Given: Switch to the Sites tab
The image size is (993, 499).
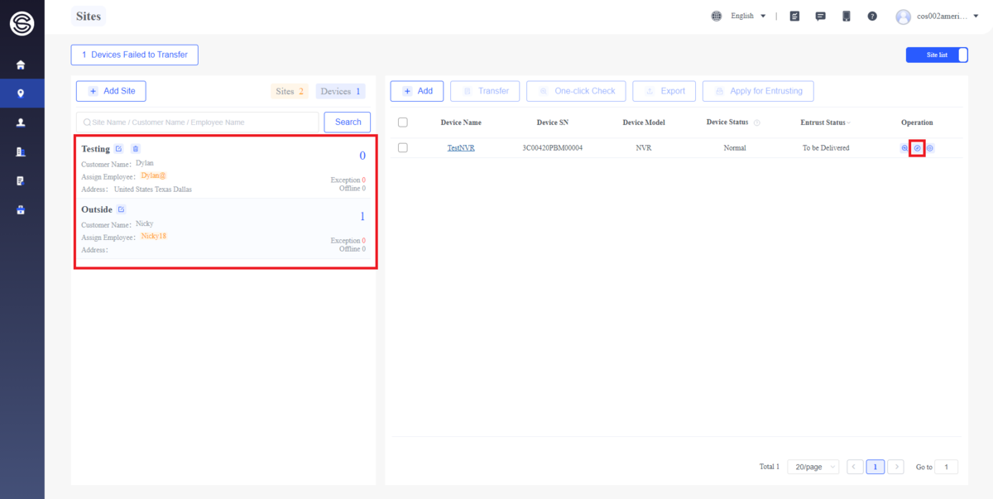Looking at the screenshot, I should pyautogui.click(x=290, y=91).
